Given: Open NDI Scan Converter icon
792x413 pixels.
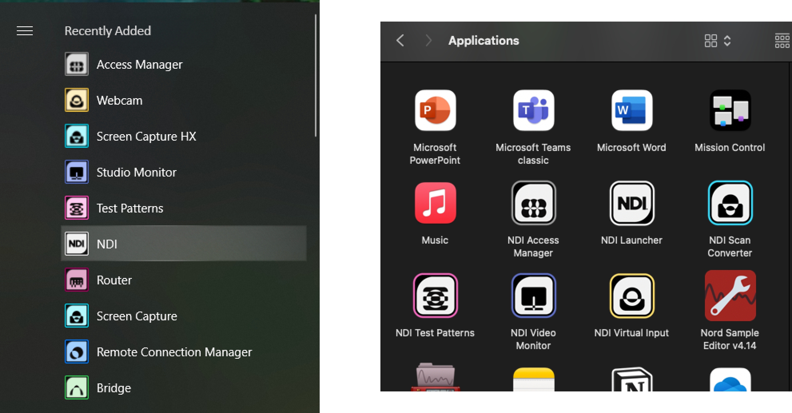Looking at the screenshot, I should 730,203.
